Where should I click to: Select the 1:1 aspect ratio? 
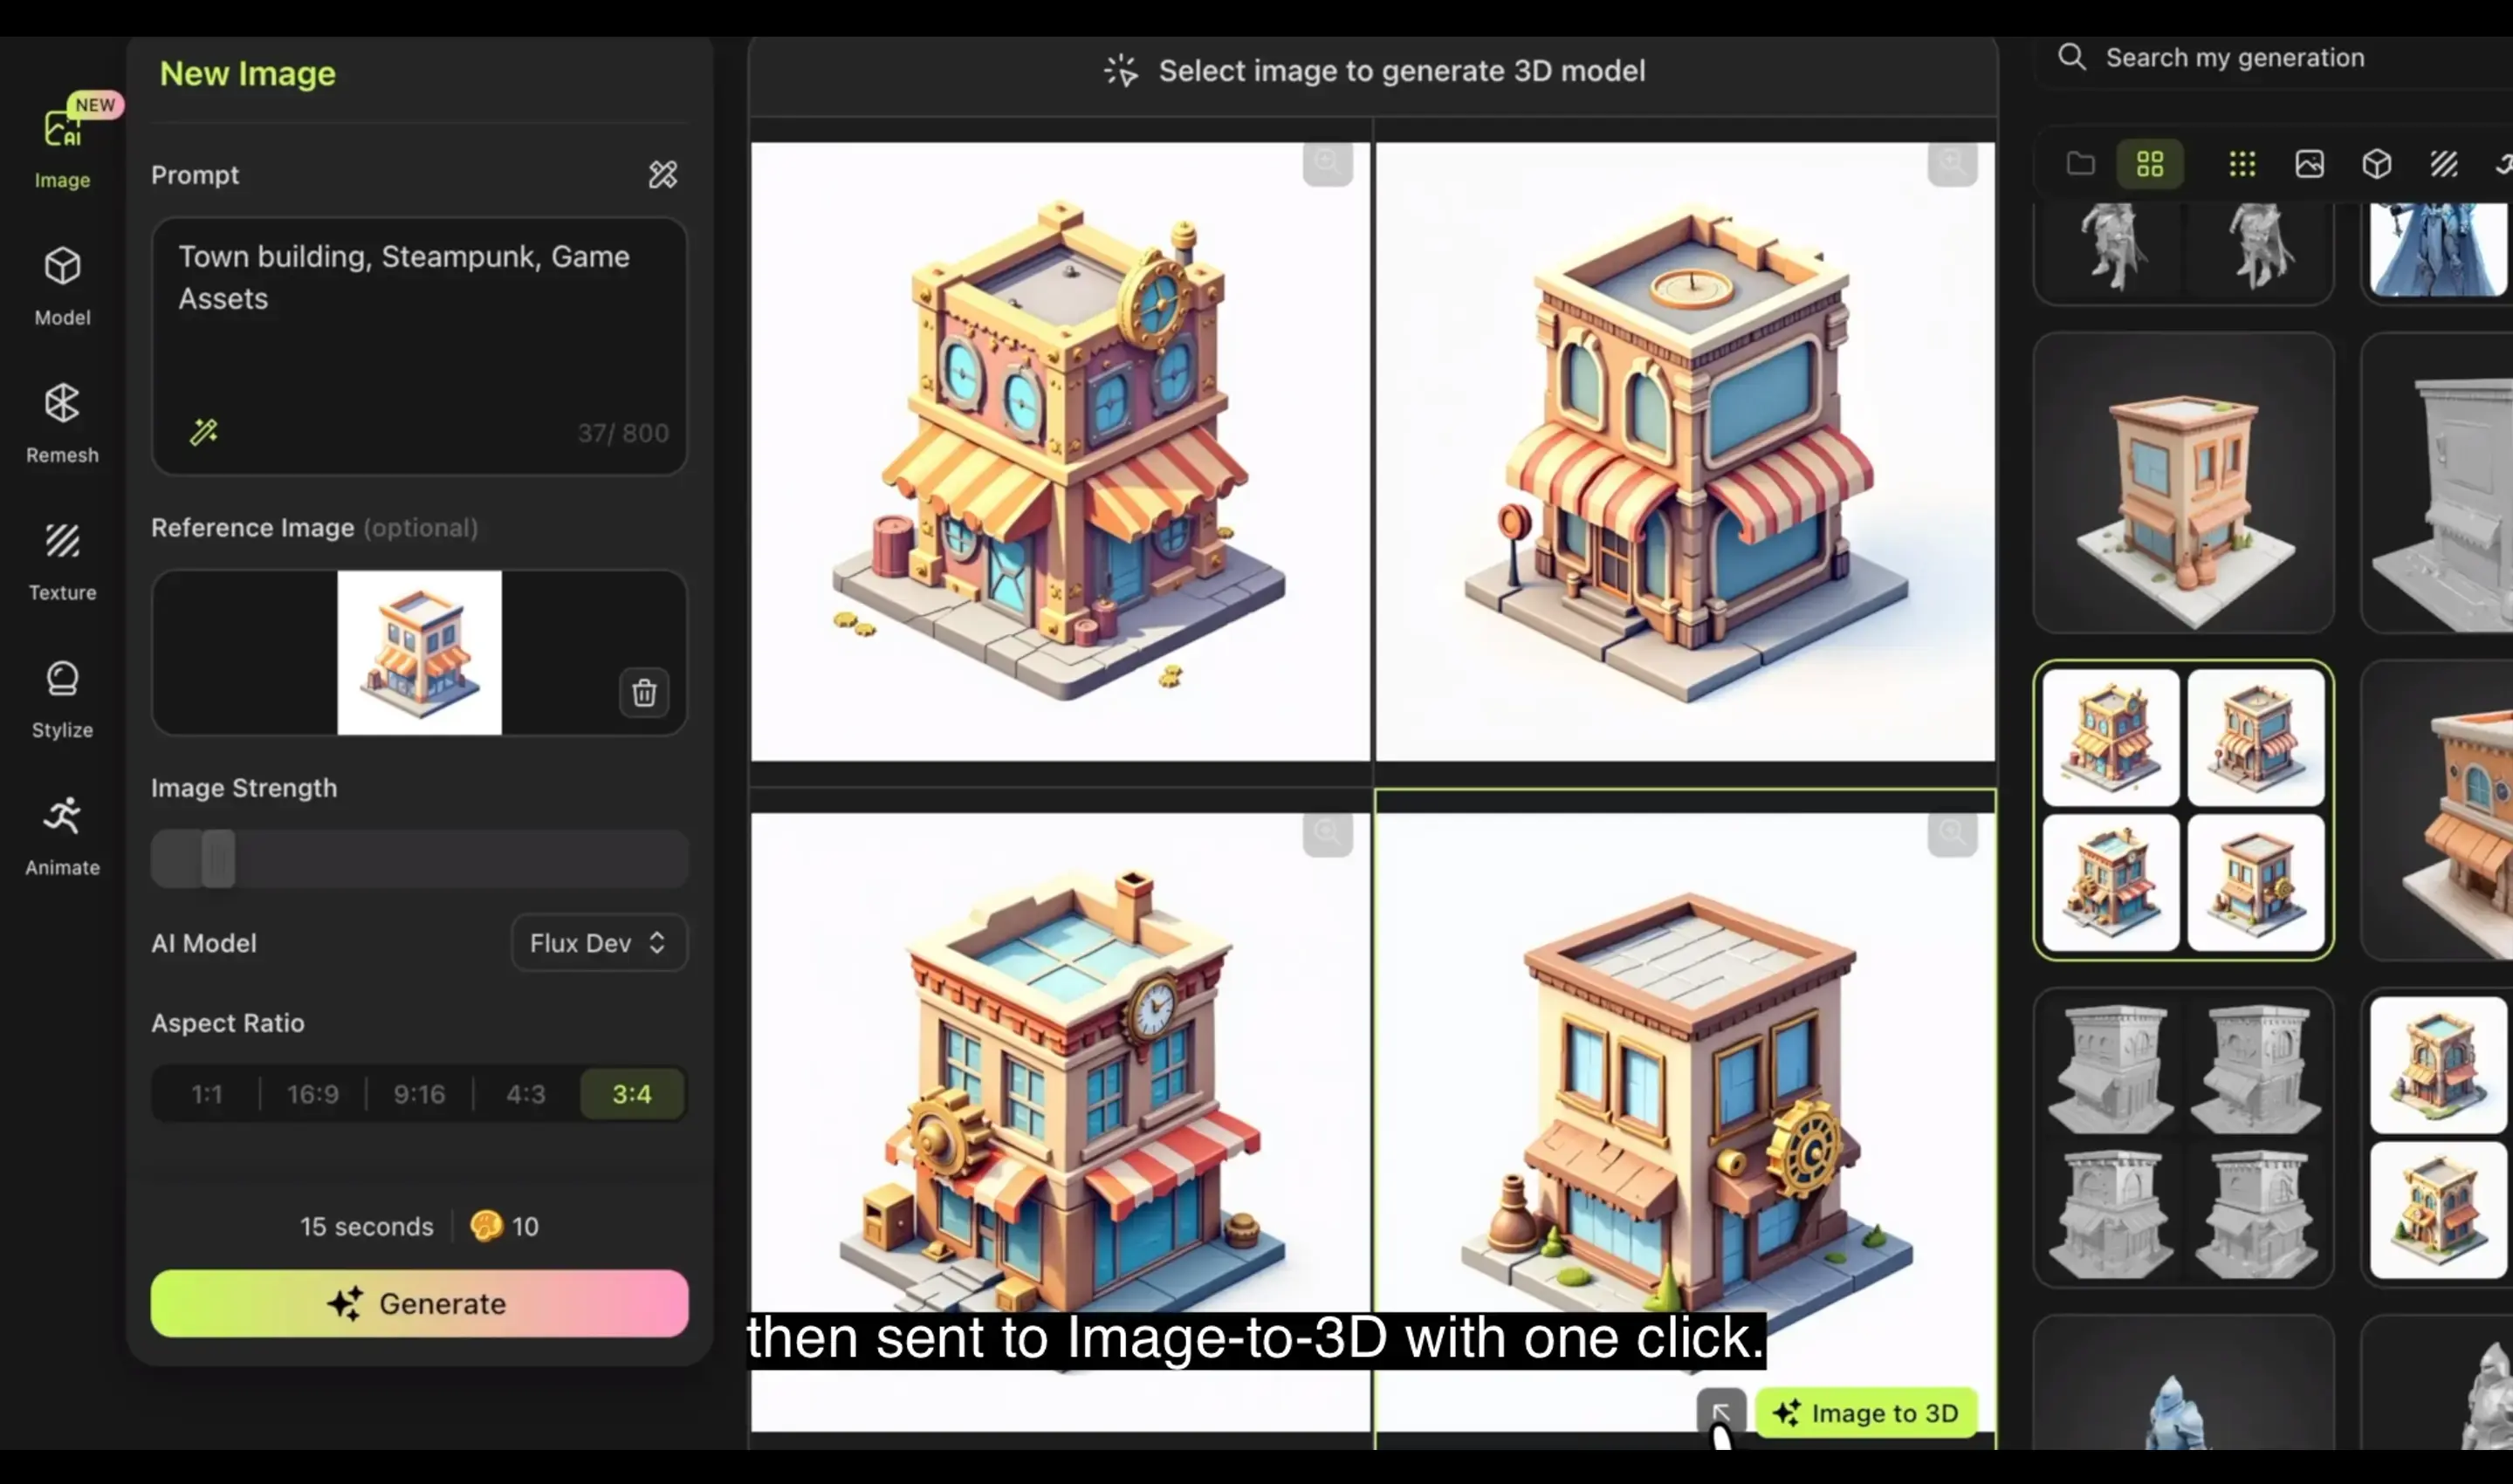(x=207, y=1094)
